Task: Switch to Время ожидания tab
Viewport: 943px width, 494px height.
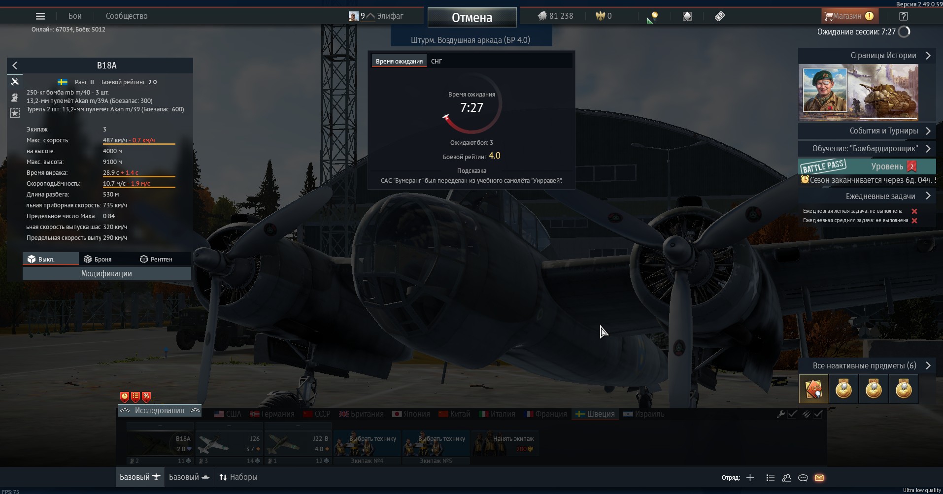Action: pyautogui.click(x=399, y=62)
